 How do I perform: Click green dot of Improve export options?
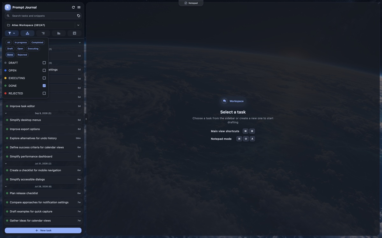(x=7, y=129)
